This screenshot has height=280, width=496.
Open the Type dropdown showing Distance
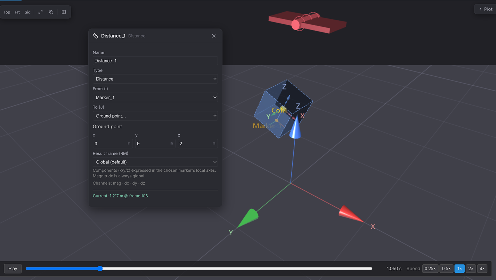tap(155, 79)
